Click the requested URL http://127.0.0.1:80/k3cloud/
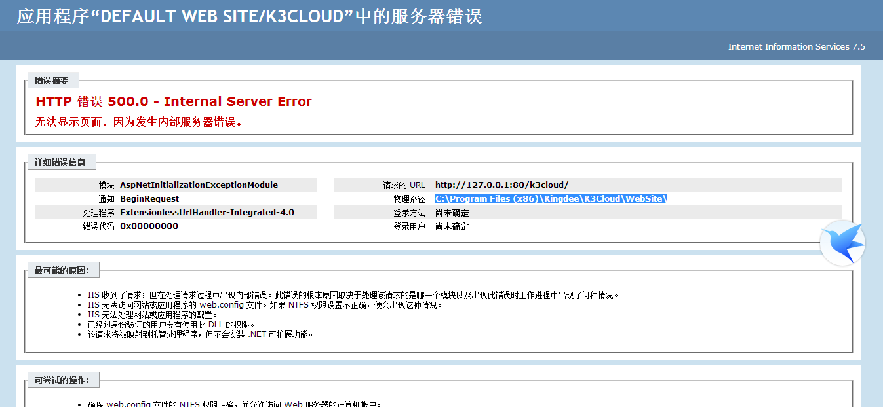883x407 pixels. tap(501, 185)
